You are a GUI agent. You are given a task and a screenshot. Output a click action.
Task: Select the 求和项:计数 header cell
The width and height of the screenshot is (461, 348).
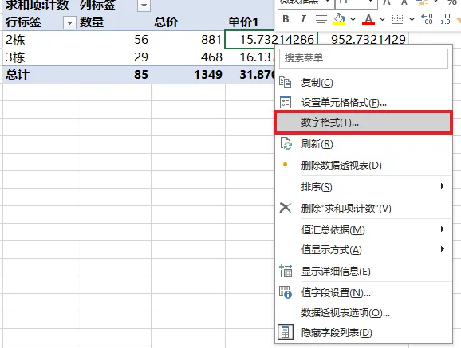pyautogui.click(x=39, y=6)
